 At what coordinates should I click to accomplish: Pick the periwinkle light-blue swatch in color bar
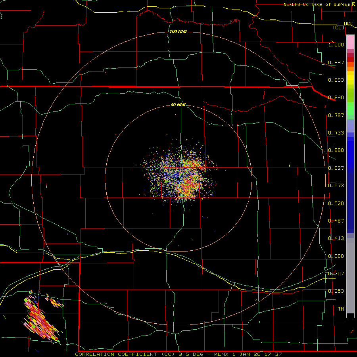coord(350,126)
